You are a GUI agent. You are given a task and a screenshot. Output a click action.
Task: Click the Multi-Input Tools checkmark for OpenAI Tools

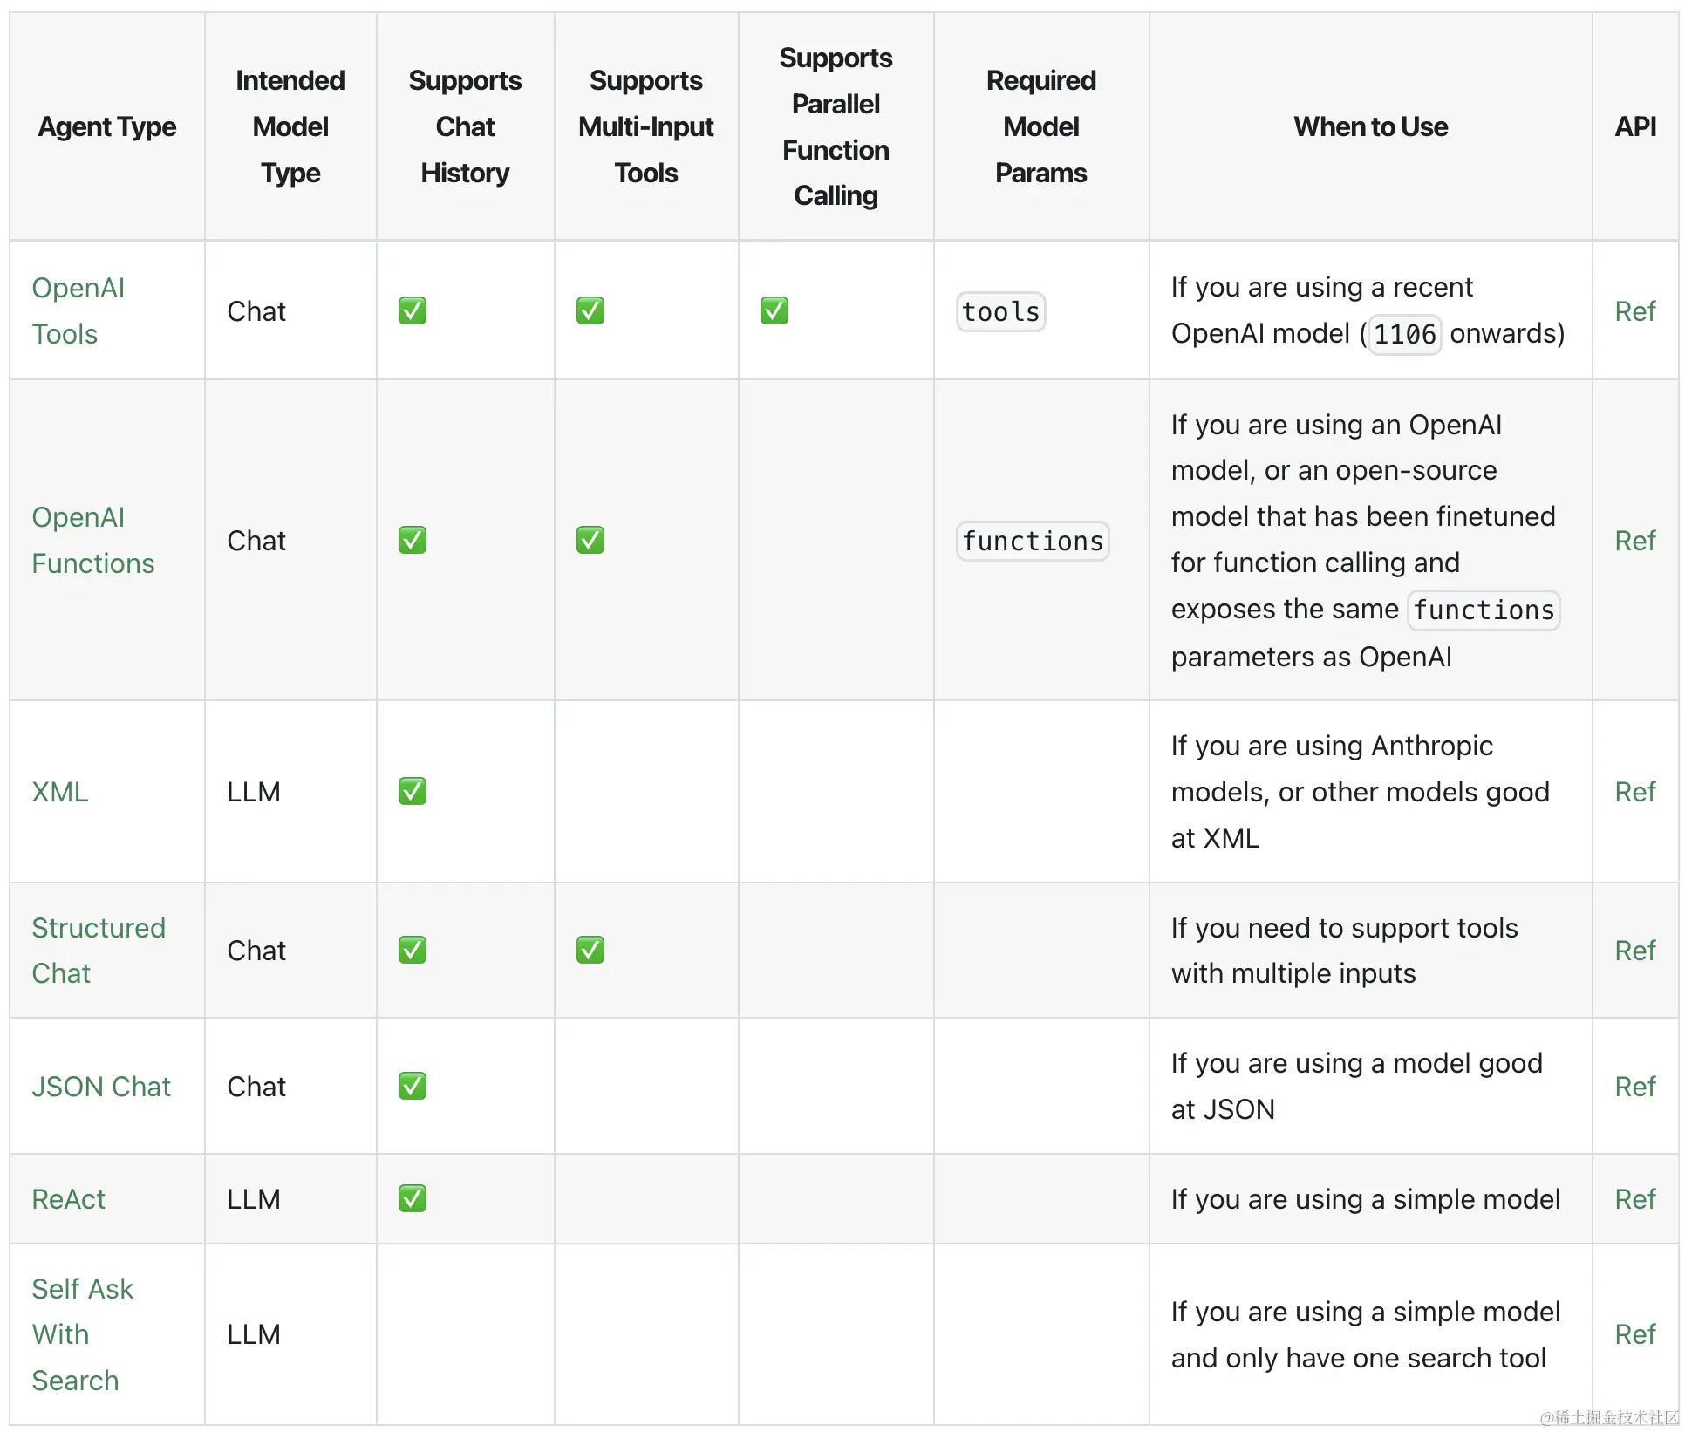[590, 310]
